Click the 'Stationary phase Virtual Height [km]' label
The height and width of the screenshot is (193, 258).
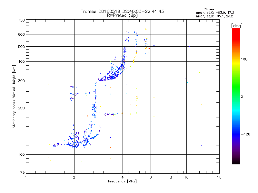[x=14, y=96]
